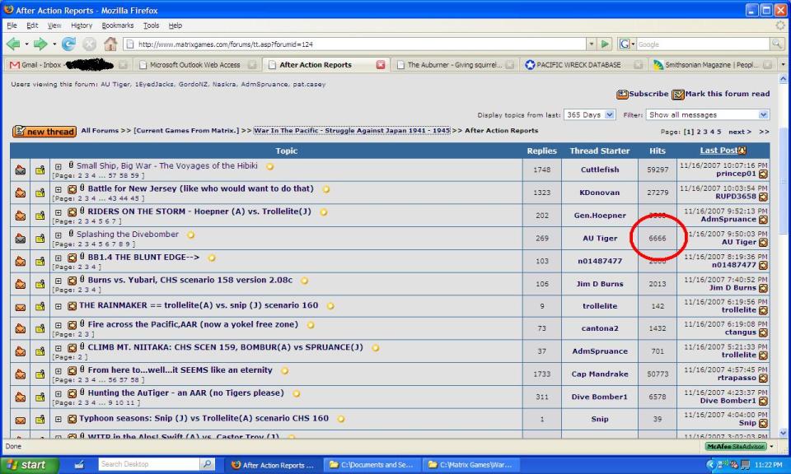791x474 pixels.
Task: Go to page 59 of 'Small Ship, Big War'
Action: 134,176
